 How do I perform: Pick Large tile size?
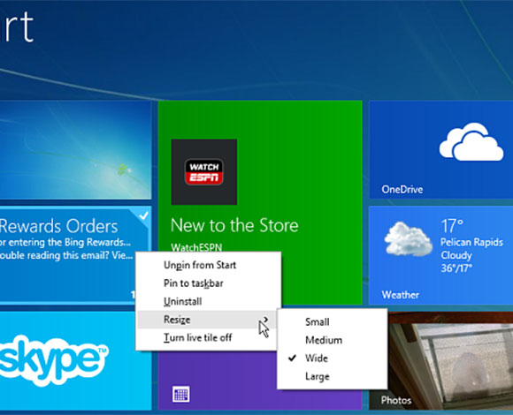click(x=332, y=376)
